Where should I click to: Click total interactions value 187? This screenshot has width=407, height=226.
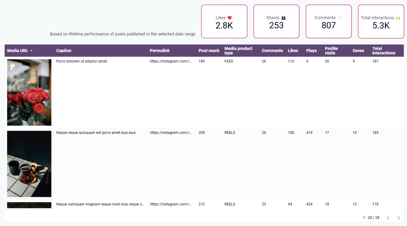point(376,61)
